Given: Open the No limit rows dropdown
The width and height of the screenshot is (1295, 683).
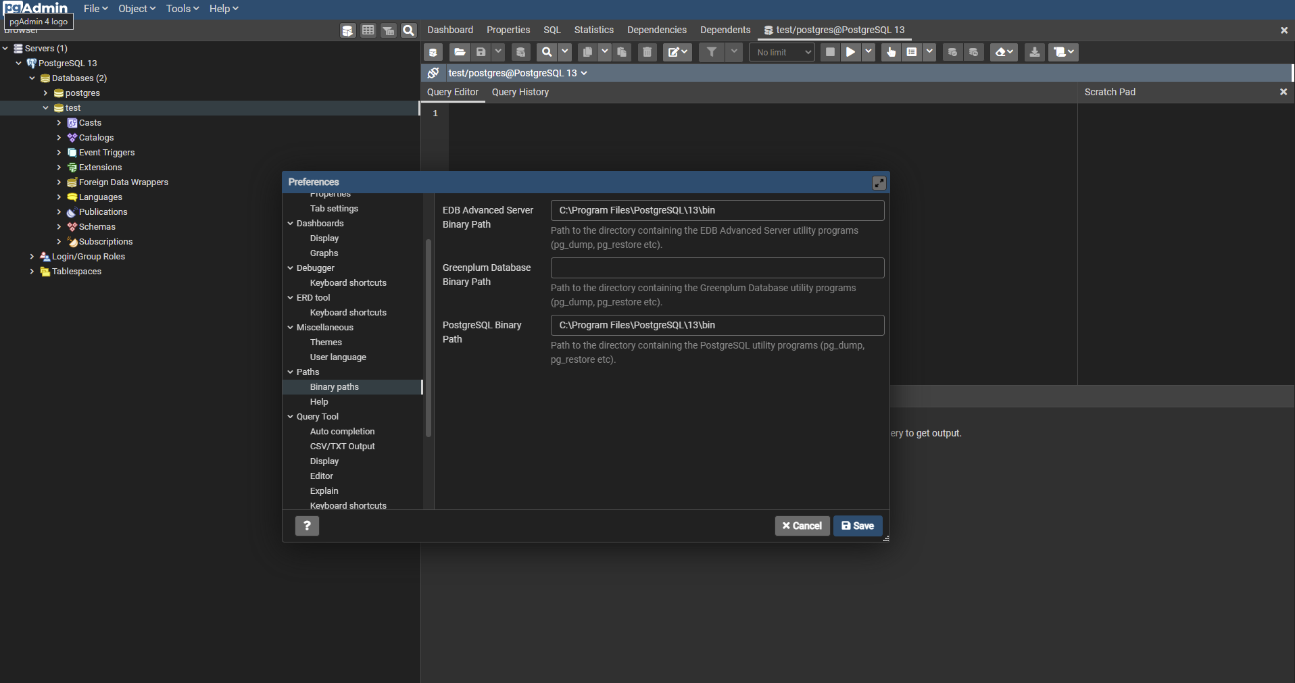Looking at the screenshot, I should [x=782, y=52].
